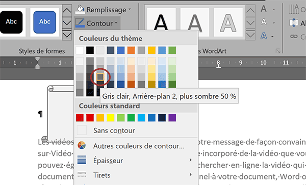Click the color wheel icon for other colors
The width and height of the screenshot is (306, 185).
(x=82, y=146)
